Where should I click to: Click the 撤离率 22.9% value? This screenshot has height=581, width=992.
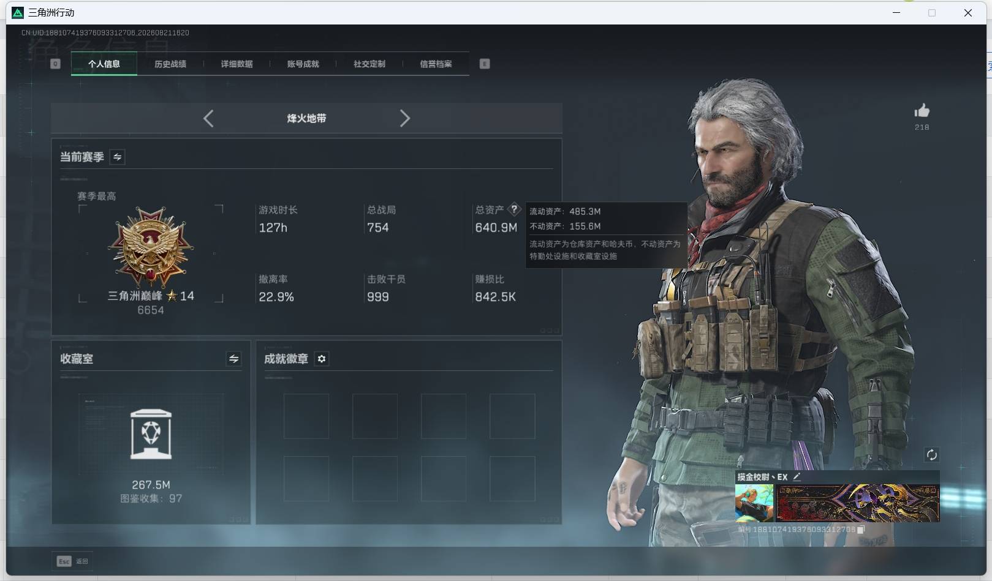276,297
